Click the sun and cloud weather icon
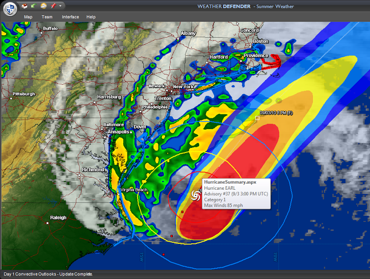The height and width of the screenshot is (279, 370). (43, 6)
